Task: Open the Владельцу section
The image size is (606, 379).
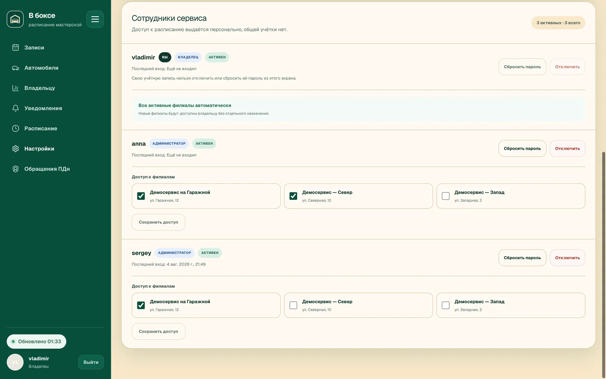Action: [x=55, y=88]
